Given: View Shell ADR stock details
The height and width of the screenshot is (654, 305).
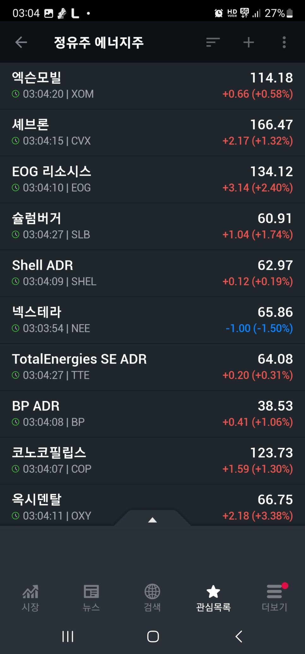Looking at the screenshot, I should click(152, 273).
